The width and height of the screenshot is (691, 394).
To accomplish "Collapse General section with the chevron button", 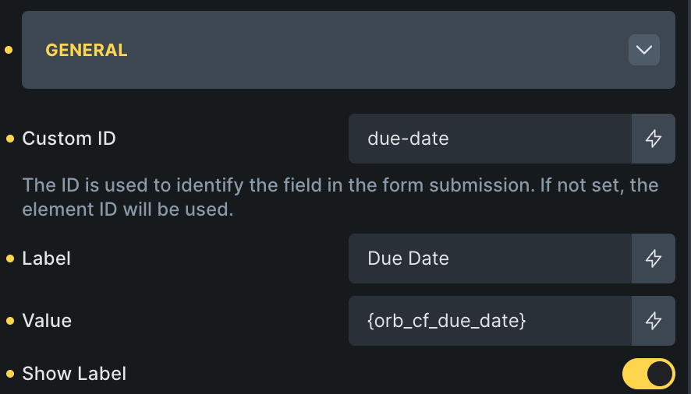I will (x=644, y=50).
